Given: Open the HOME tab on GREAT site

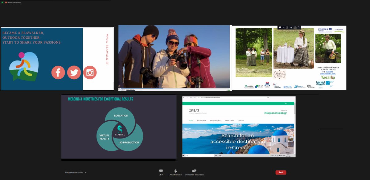Looking at the screenshot, I should click(x=191, y=121).
